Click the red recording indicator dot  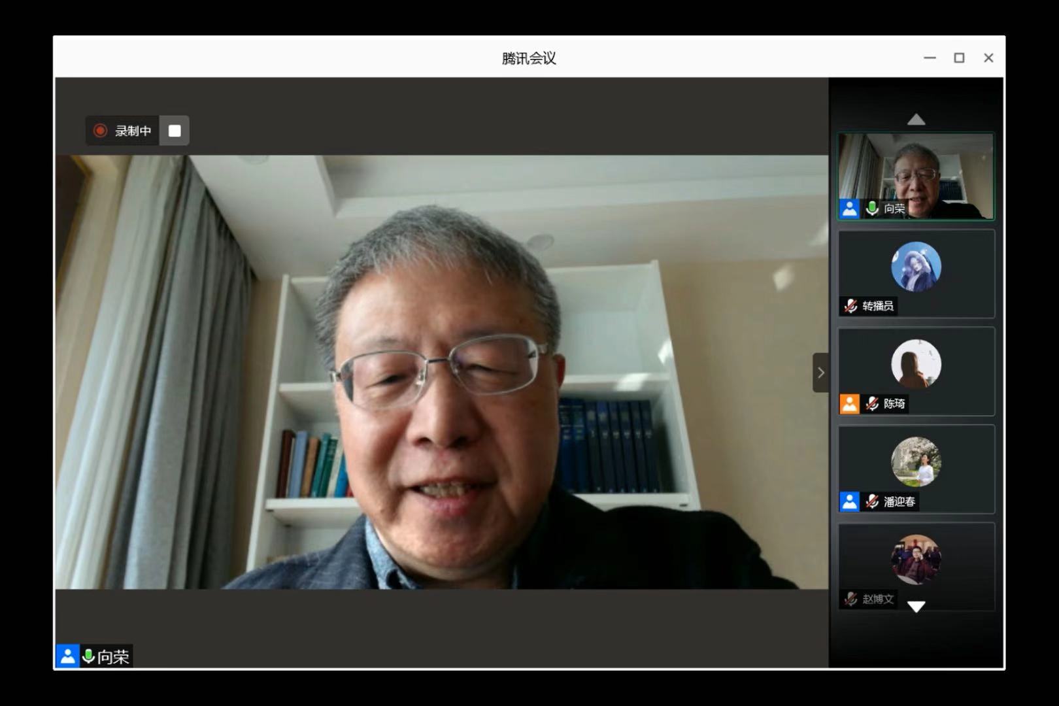(x=100, y=131)
